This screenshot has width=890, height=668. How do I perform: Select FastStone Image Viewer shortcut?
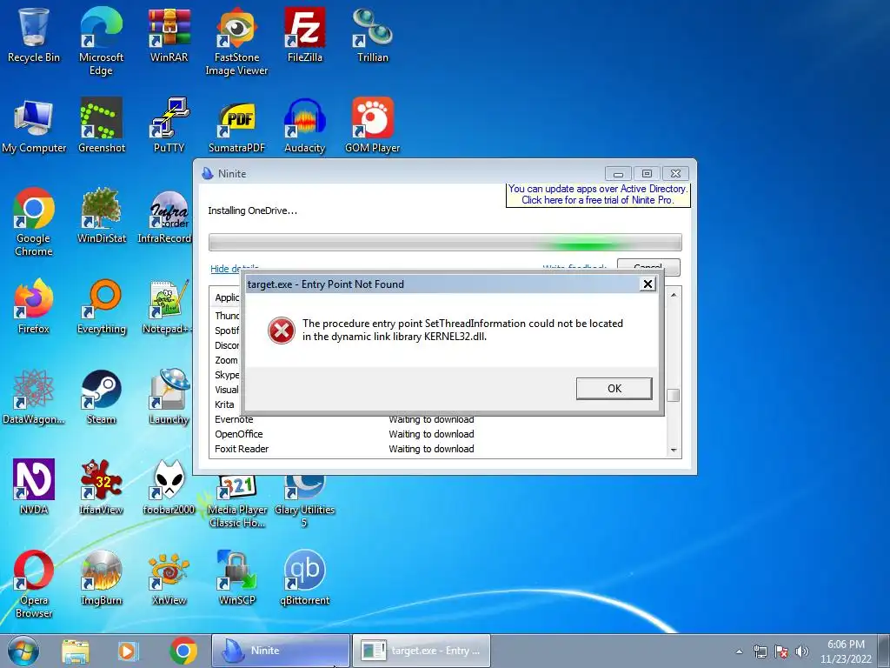tap(236, 41)
